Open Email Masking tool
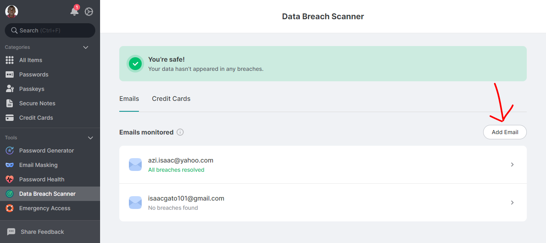Viewport: 546px width, 243px height. tap(38, 165)
